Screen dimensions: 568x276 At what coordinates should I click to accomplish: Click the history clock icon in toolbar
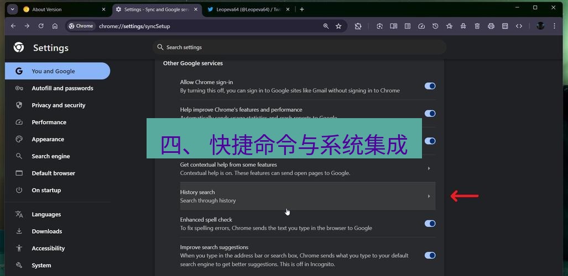tap(435, 26)
